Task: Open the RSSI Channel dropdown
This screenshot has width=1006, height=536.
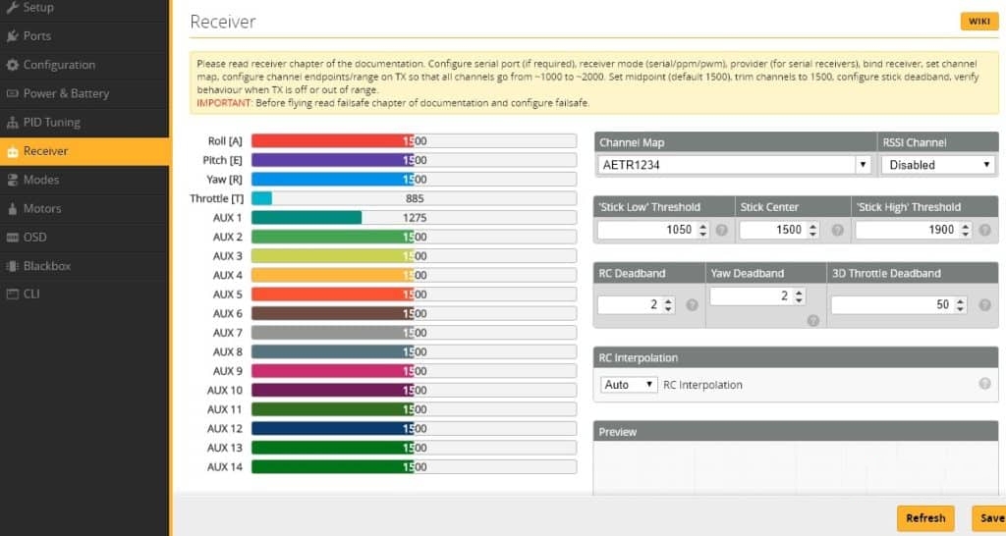Action: point(938,165)
